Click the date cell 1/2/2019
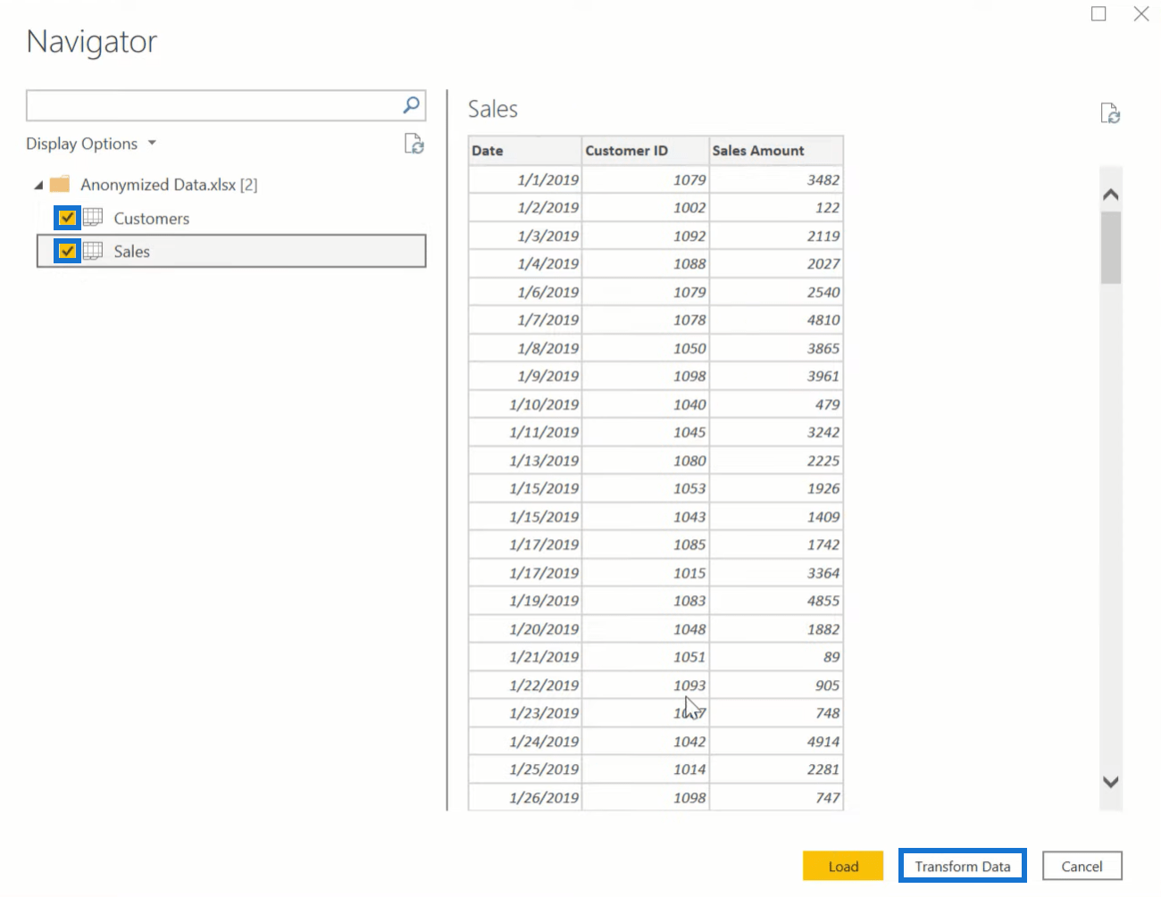This screenshot has height=897, width=1161. click(525, 207)
